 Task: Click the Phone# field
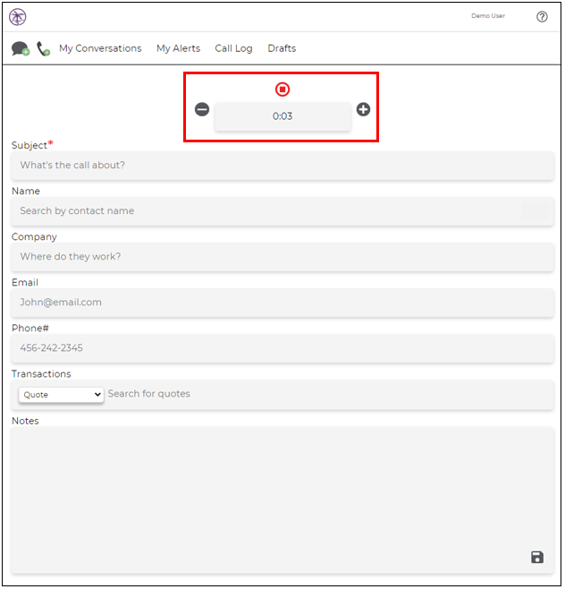282,348
